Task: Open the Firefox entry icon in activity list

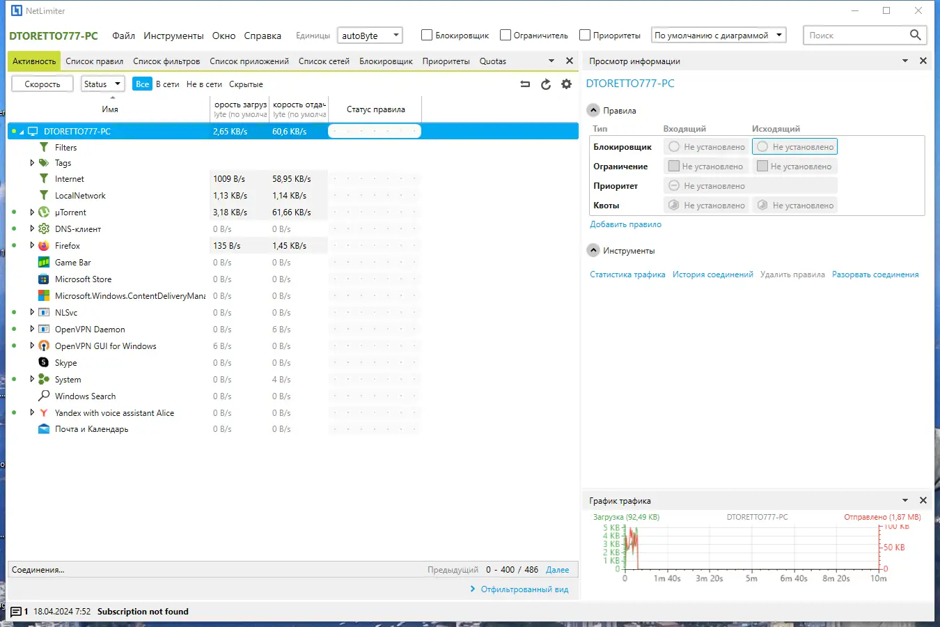Action: point(45,245)
